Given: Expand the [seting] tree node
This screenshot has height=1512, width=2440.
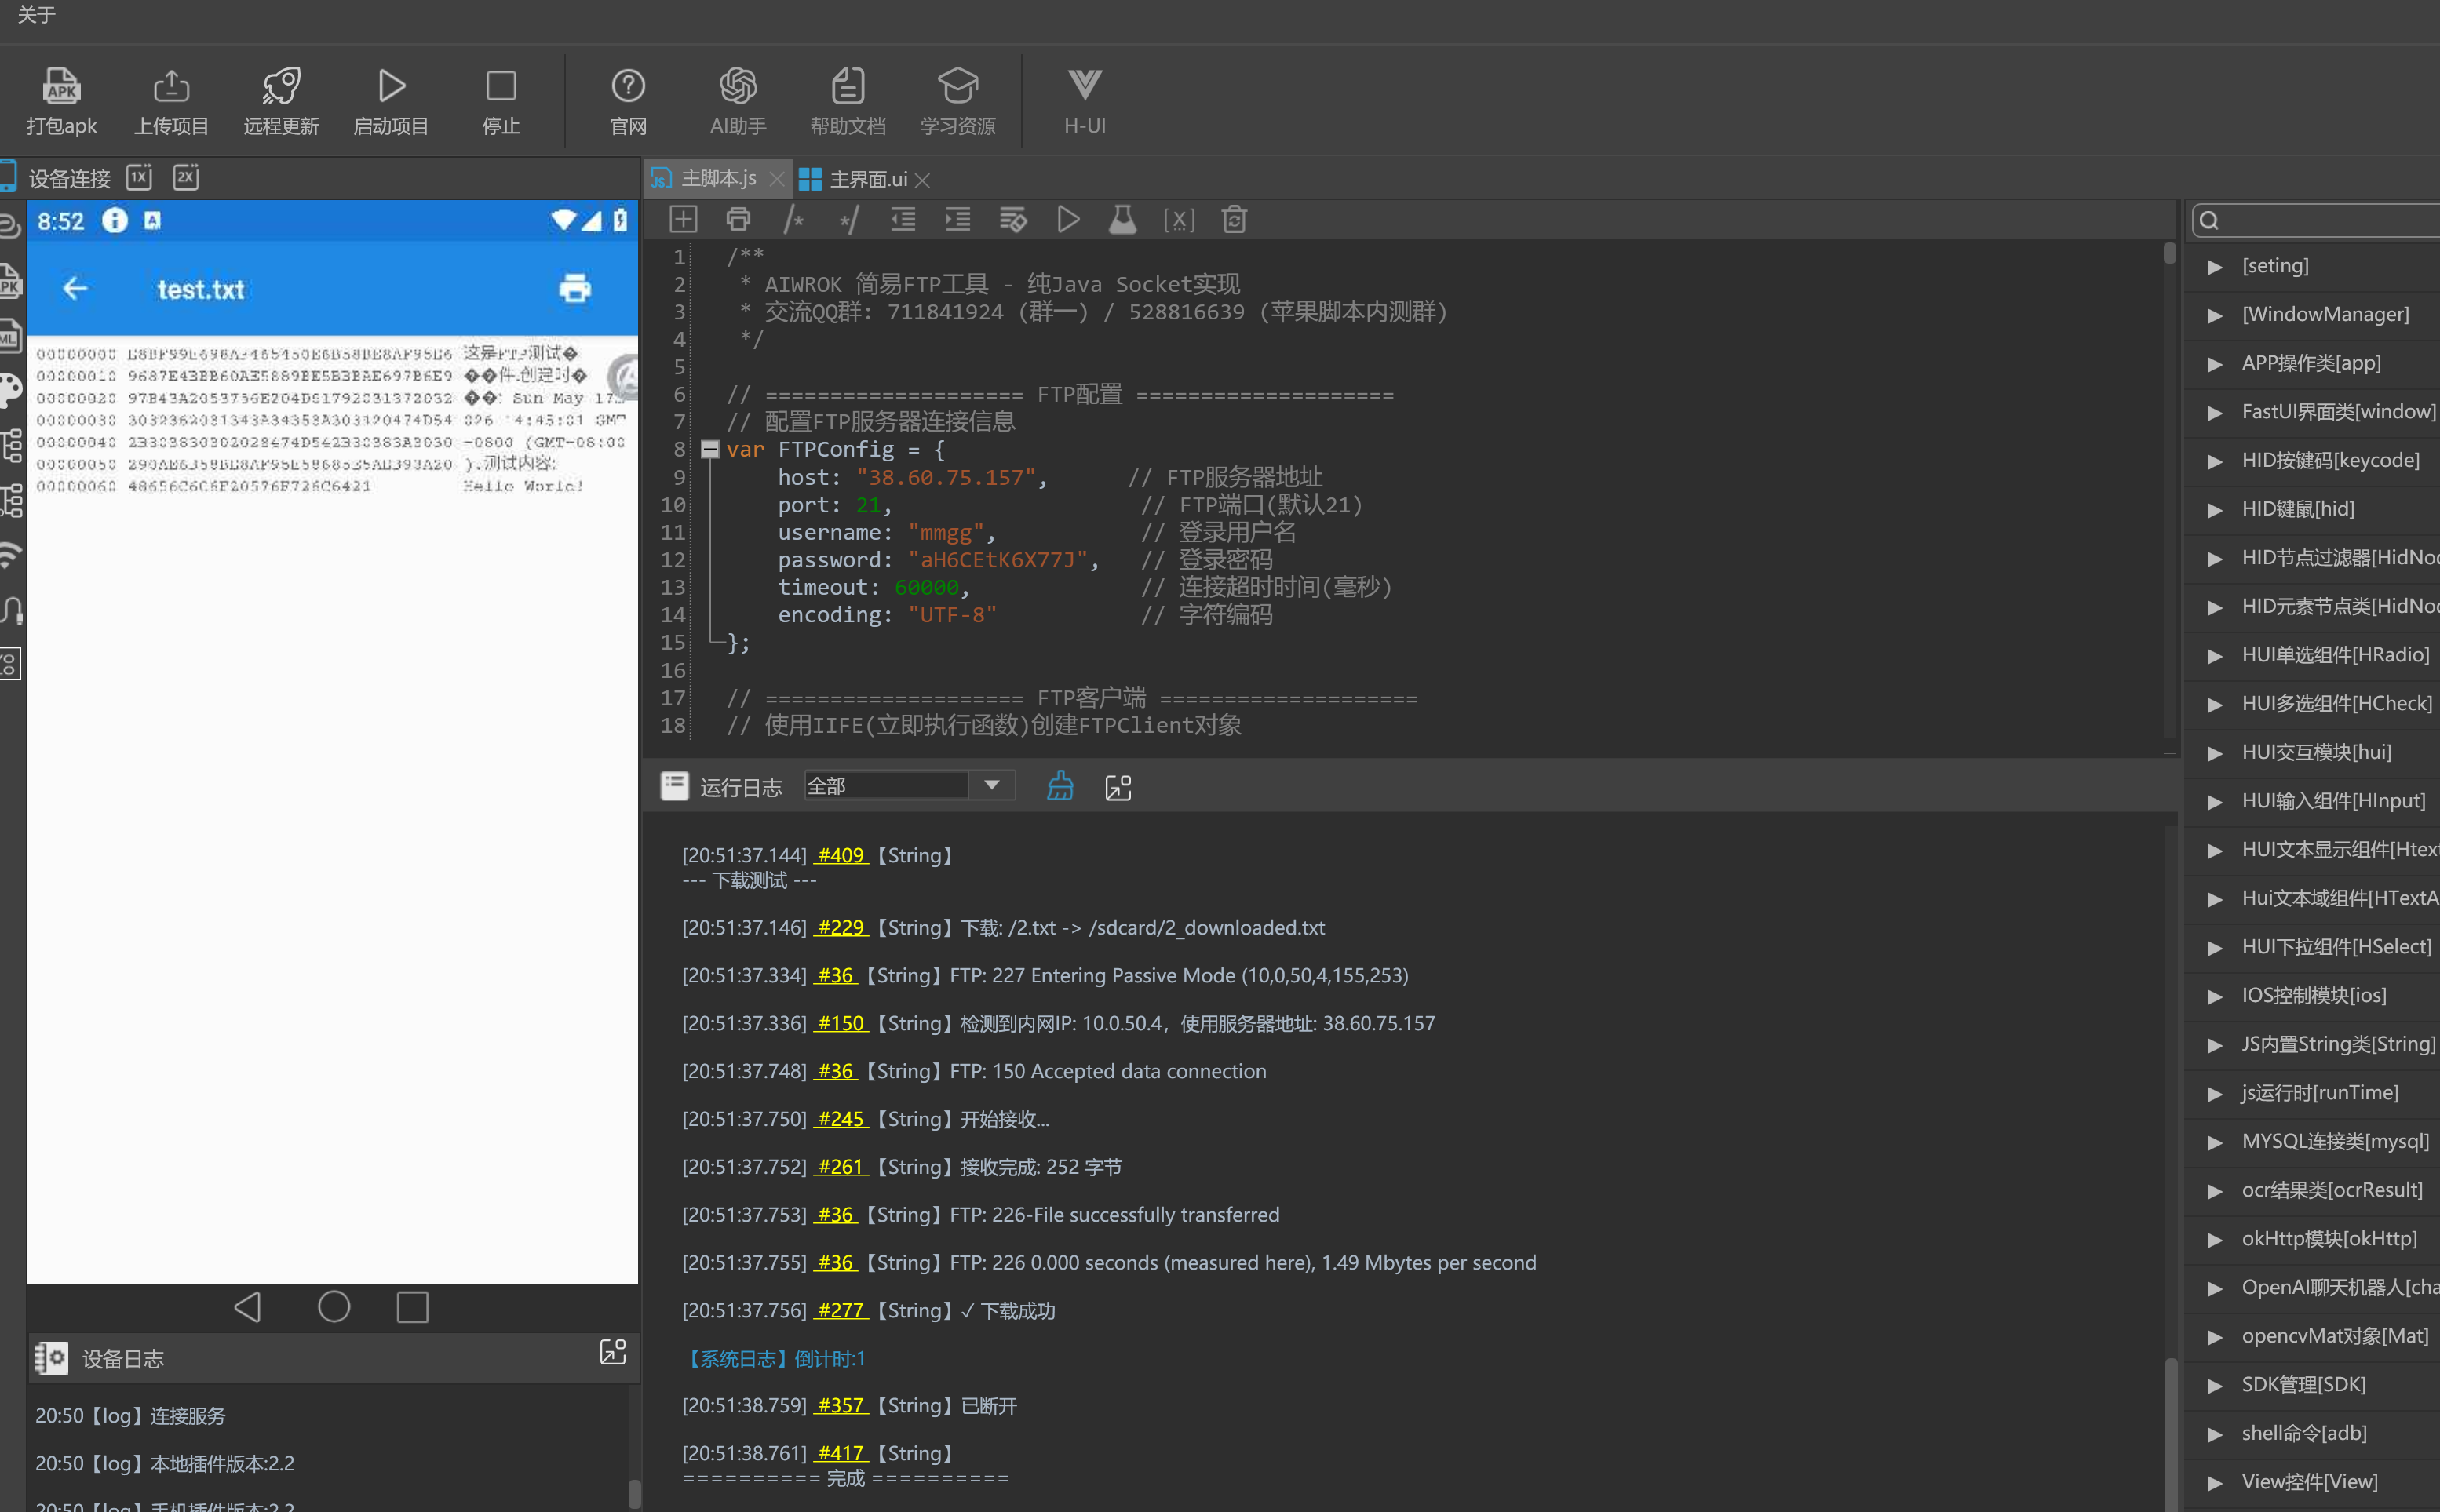Looking at the screenshot, I should (2215, 266).
